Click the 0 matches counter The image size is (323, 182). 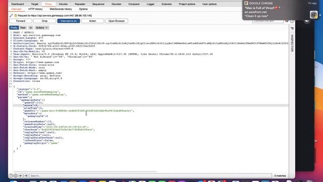(280, 176)
